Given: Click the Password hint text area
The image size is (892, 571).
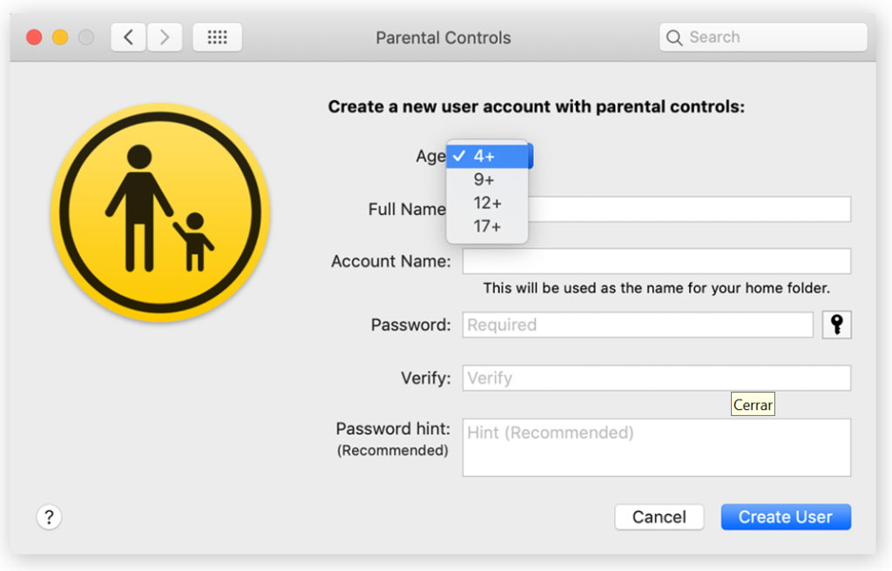Looking at the screenshot, I should (656, 447).
